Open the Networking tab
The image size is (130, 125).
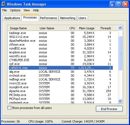(68, 18)
